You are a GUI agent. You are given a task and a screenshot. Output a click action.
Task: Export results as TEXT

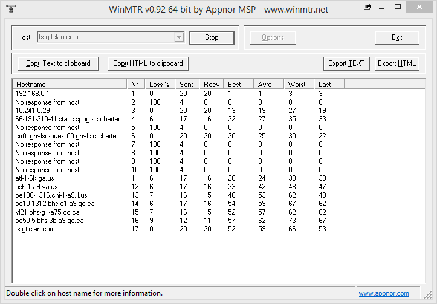(x=346, y=63)
